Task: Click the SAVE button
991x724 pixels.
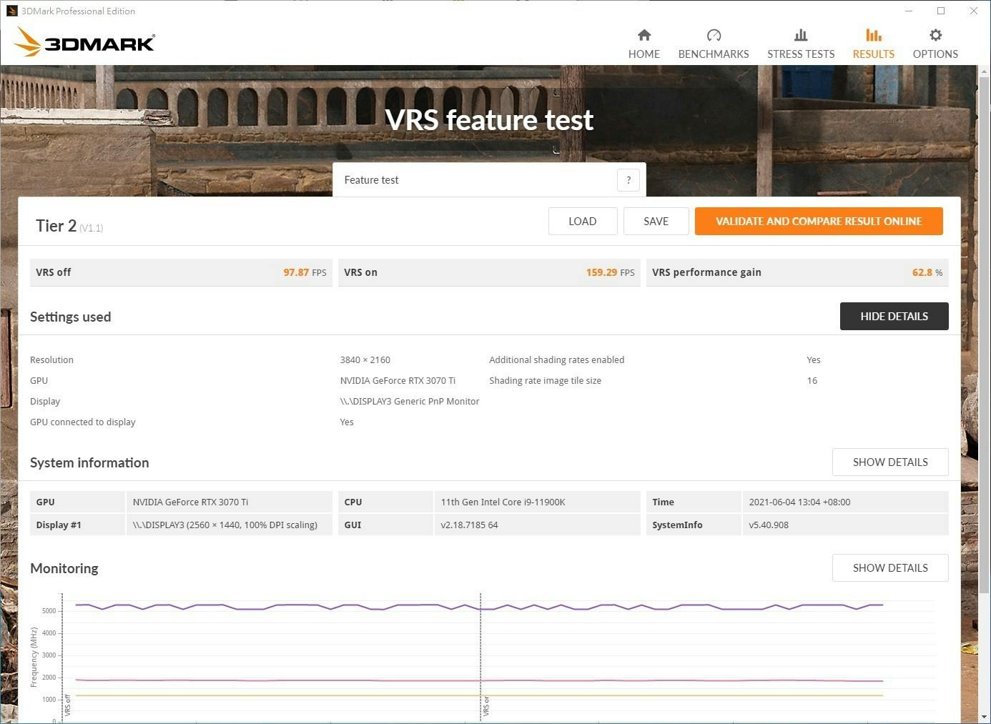Action: click(656, 222)
